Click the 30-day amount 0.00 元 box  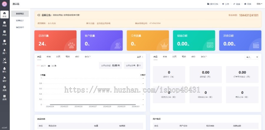[x=110, y=65]
